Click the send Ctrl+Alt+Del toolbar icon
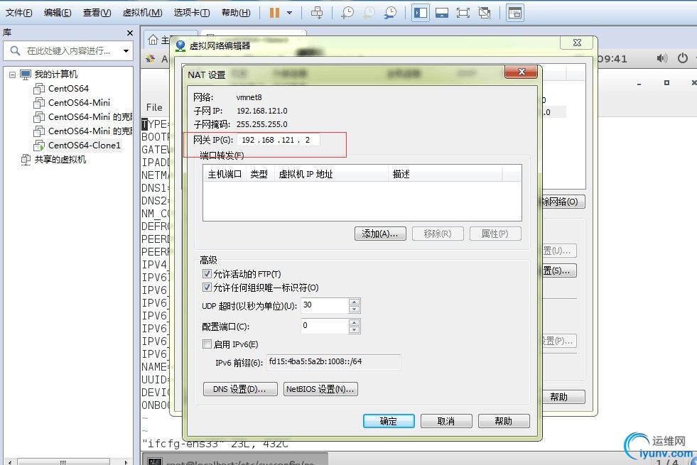The image size is (697, 465). (x=317, y=13)
